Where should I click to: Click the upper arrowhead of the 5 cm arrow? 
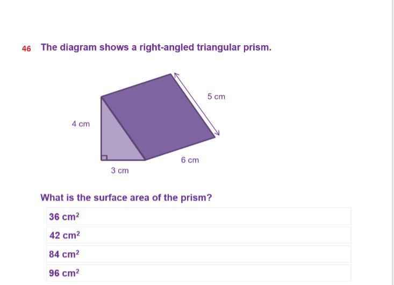175,75
